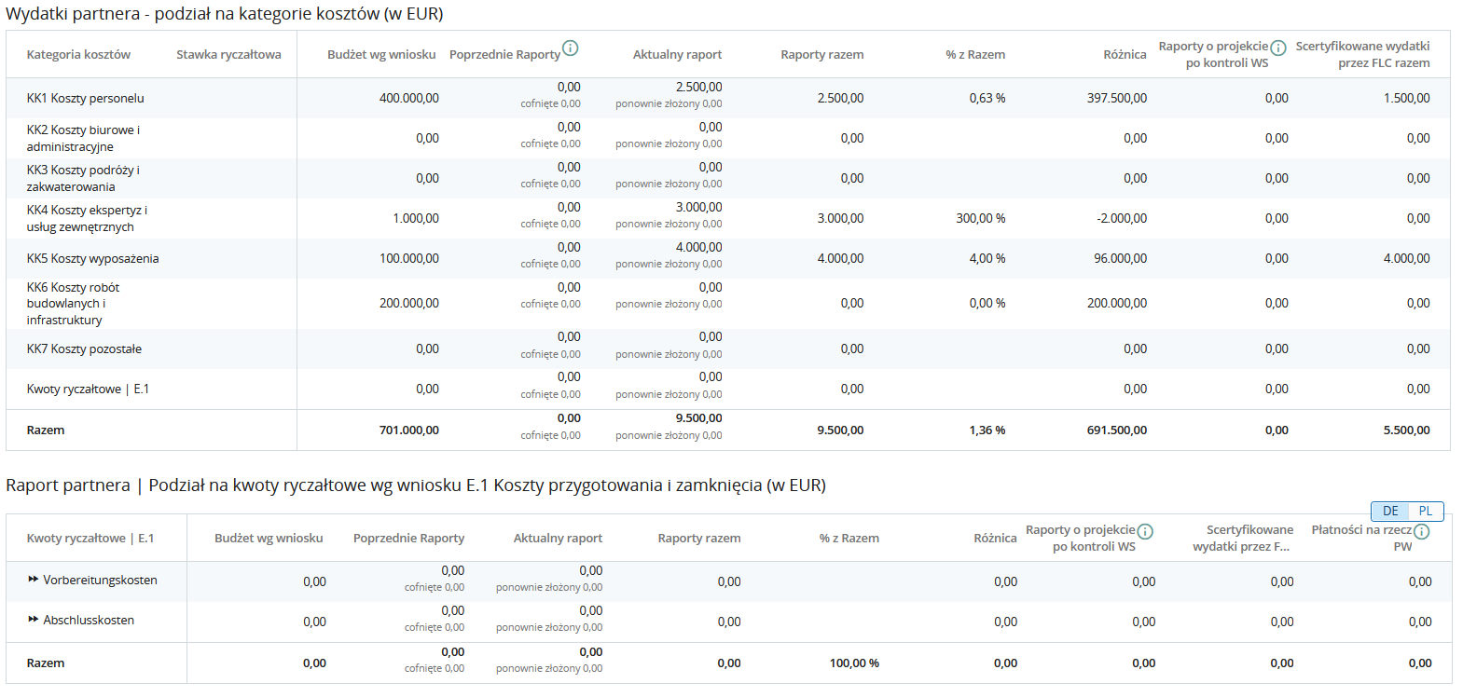This screenshot has height=697, width=1463.
Task: Click the Kwoty ryczałtowe | E.1 row in top table
Action: [x=88, y=389]
